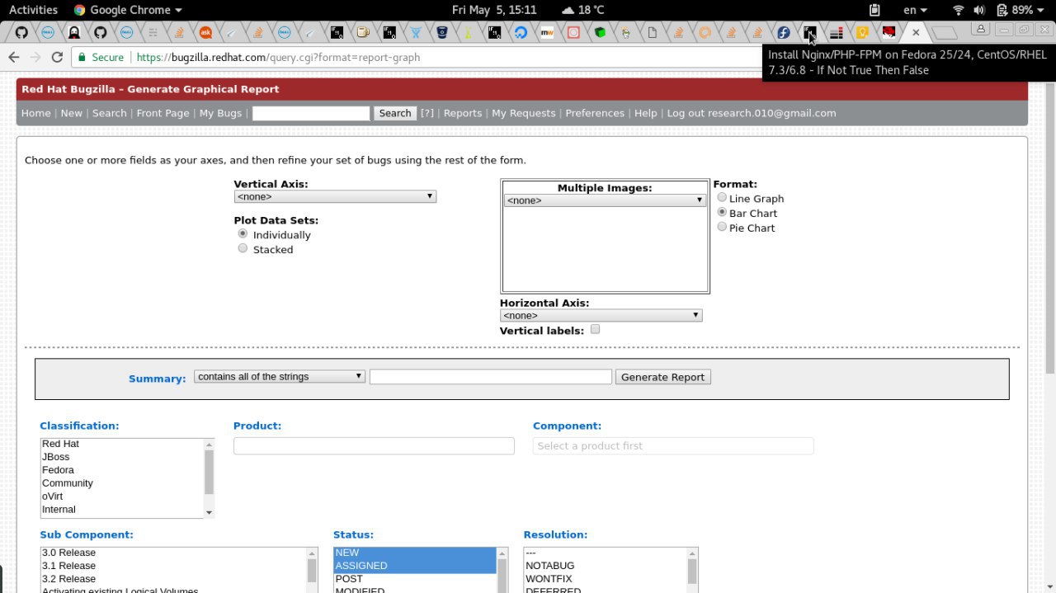Viewport: 1056px width, 593px height.
Task: Switch to the red-and-black bars icon tab
Action: 836,33
